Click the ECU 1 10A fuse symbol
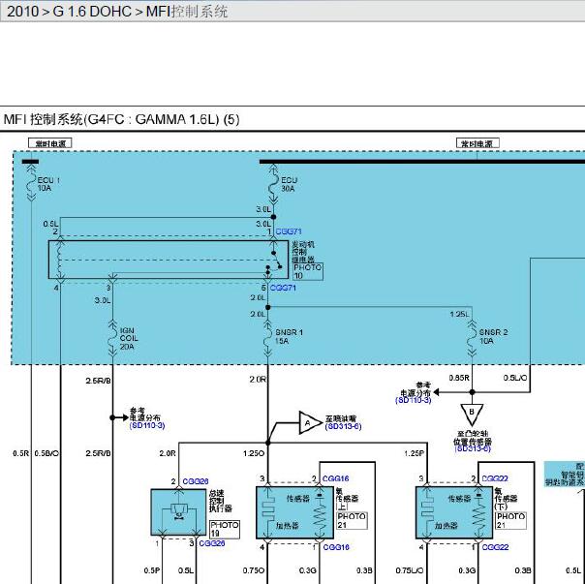This screenshot has height=584, width=585. click(x=31, y=184)
